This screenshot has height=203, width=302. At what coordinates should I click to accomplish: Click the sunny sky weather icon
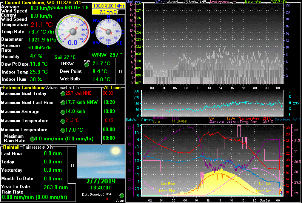coord(101,162)
